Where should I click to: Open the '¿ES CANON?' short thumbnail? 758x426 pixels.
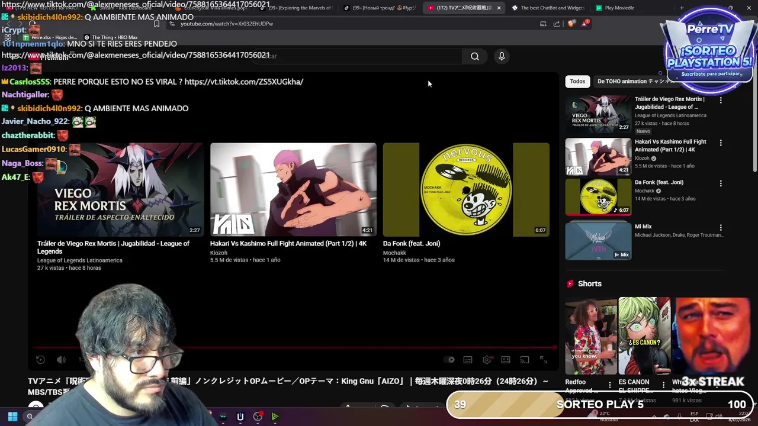[644, 336]
